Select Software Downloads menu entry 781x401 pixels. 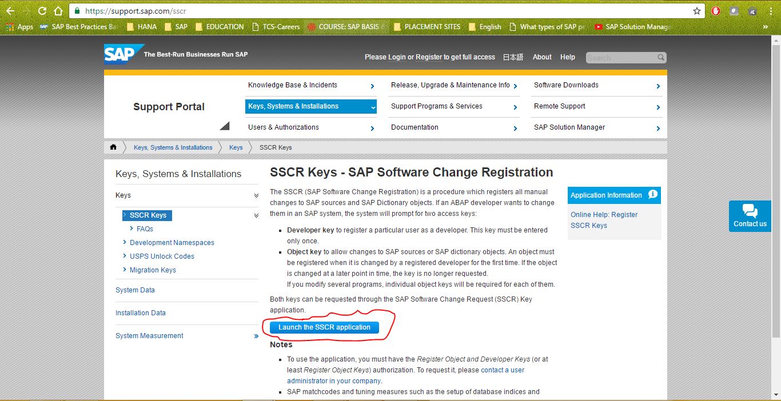(x=566, y=85)
